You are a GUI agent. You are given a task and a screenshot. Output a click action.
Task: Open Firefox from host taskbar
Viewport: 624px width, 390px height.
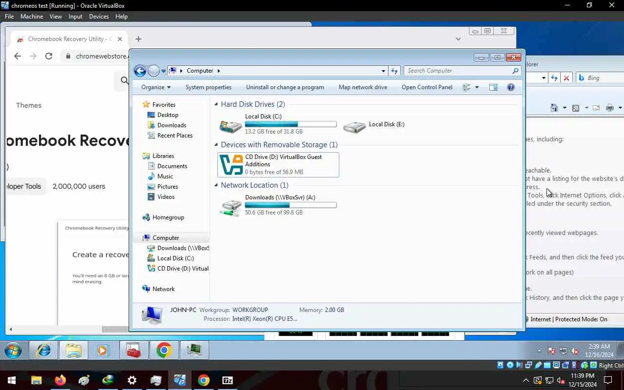[x=60, y=380]
